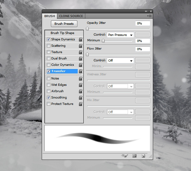
Task: Enable the Airbrush checkbox
Action: [48, 91]
